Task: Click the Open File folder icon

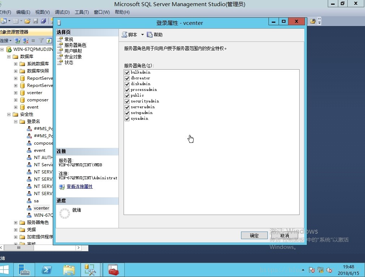Action: [x=27, y=21]
